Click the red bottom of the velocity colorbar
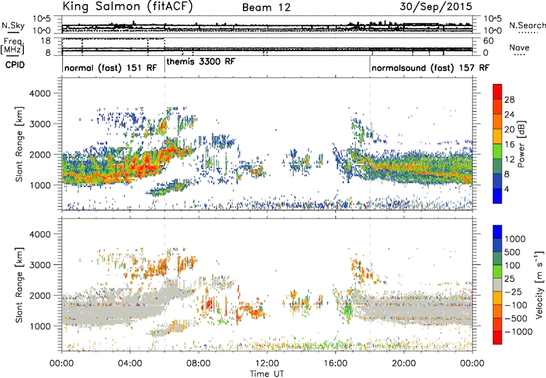The height and width of the screenshot is (378, 546). click(x=498, y=338)
